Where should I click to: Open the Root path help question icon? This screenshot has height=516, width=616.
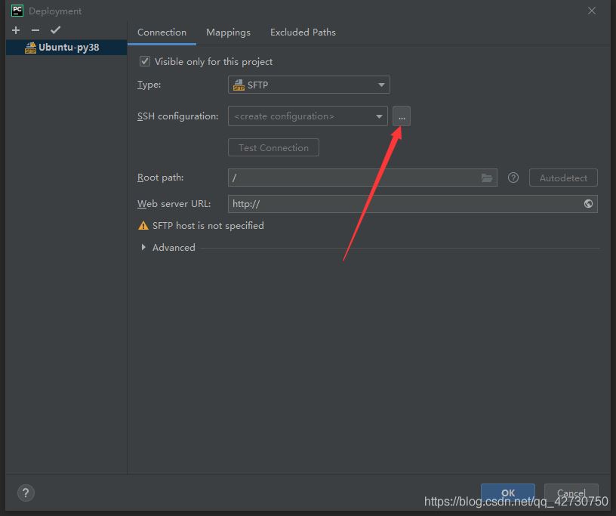pos(513,178)
